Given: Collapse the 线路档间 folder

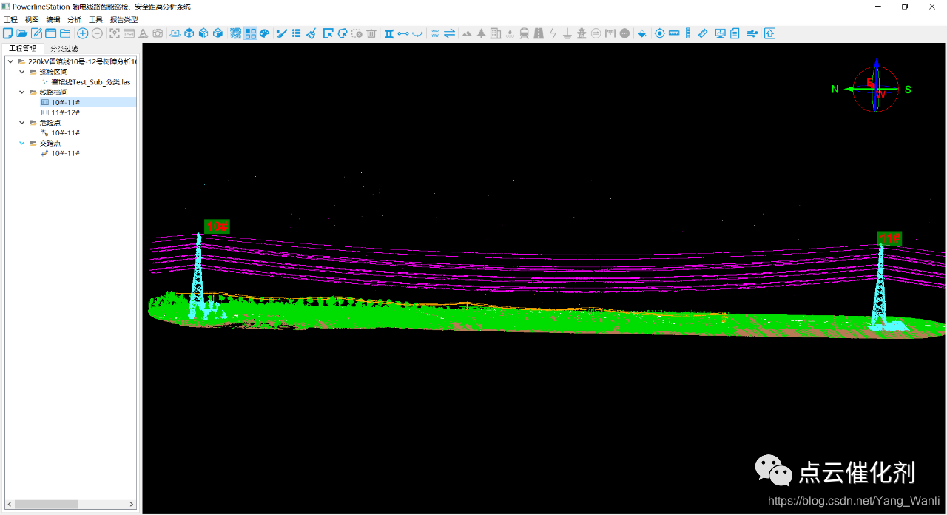Looking at the screenshot, I should click(22, 92).
